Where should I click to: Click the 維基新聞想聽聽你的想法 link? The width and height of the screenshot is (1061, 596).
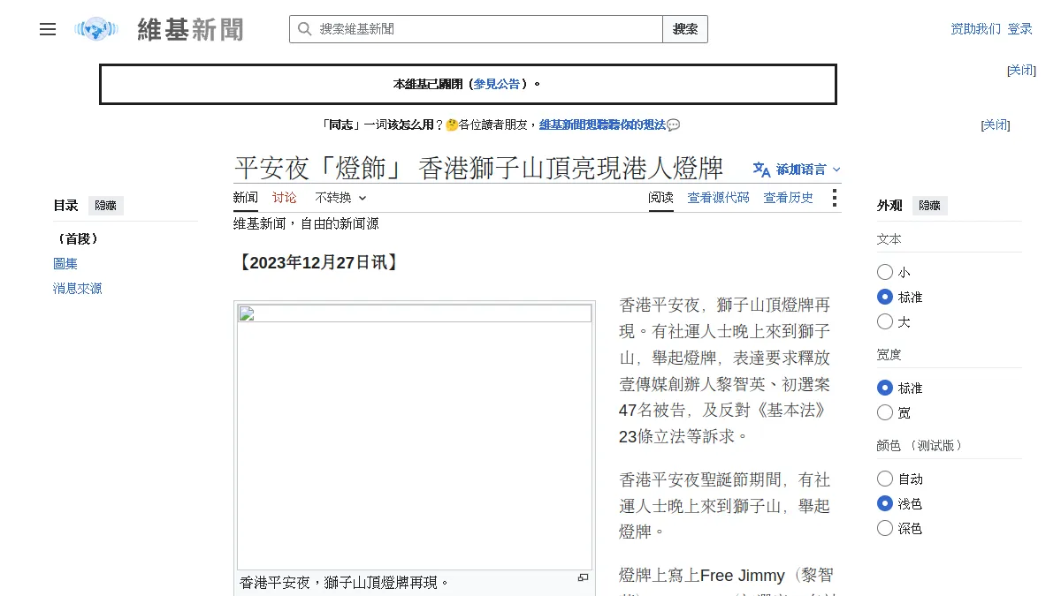tap(602, 125)
